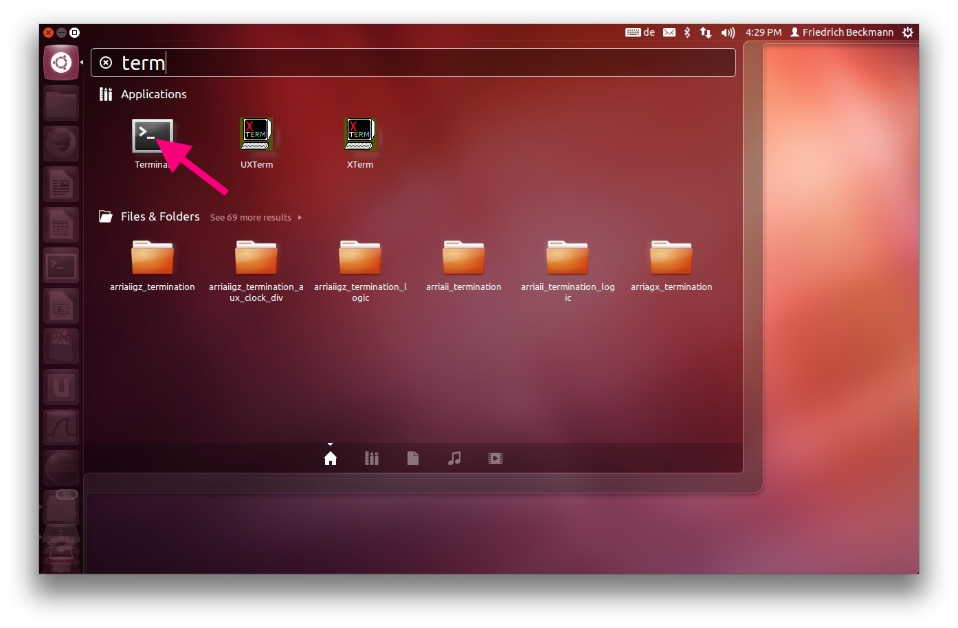958x628 pixels.
Task: Open the arriaii_termination_logic folder
Action: tap(568, 258)
